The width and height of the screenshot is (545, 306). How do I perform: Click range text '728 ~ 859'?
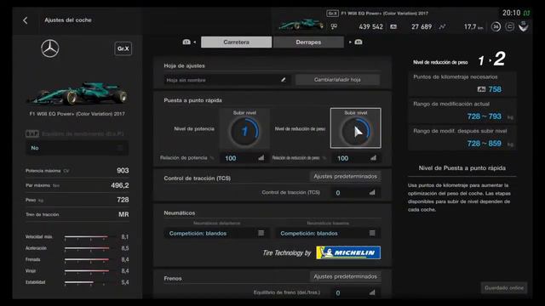click(x=485, y=144)
